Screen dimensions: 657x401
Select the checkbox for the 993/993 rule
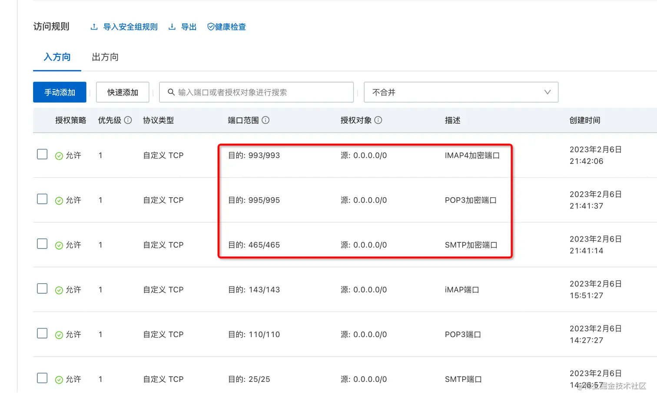(42, 154)
